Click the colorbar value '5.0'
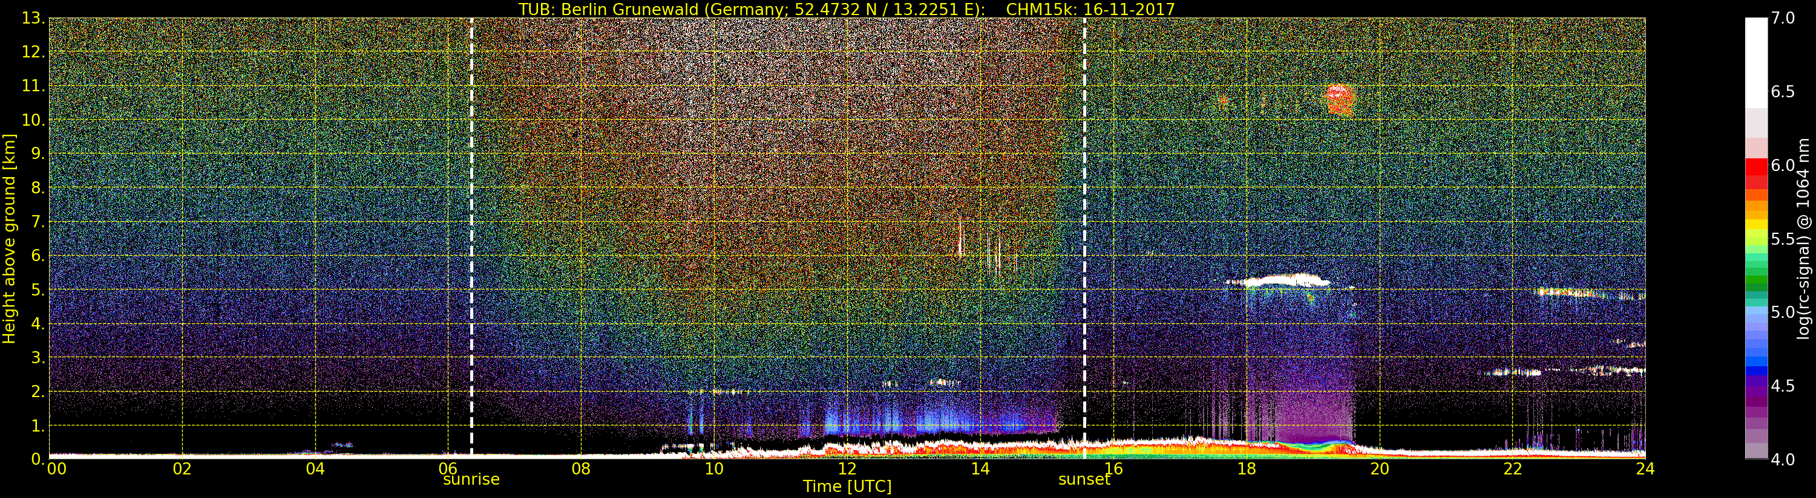 [1782, 312]
